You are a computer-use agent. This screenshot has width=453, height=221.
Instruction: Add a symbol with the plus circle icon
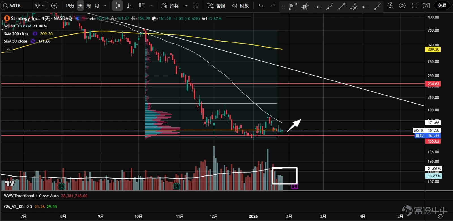[x=54, y=5]
